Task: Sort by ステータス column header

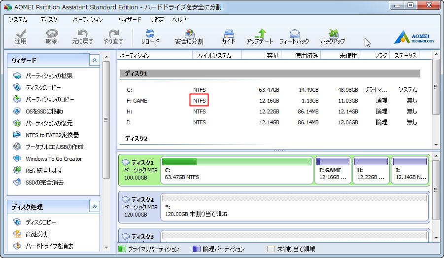Action: [x=405, y=55]
